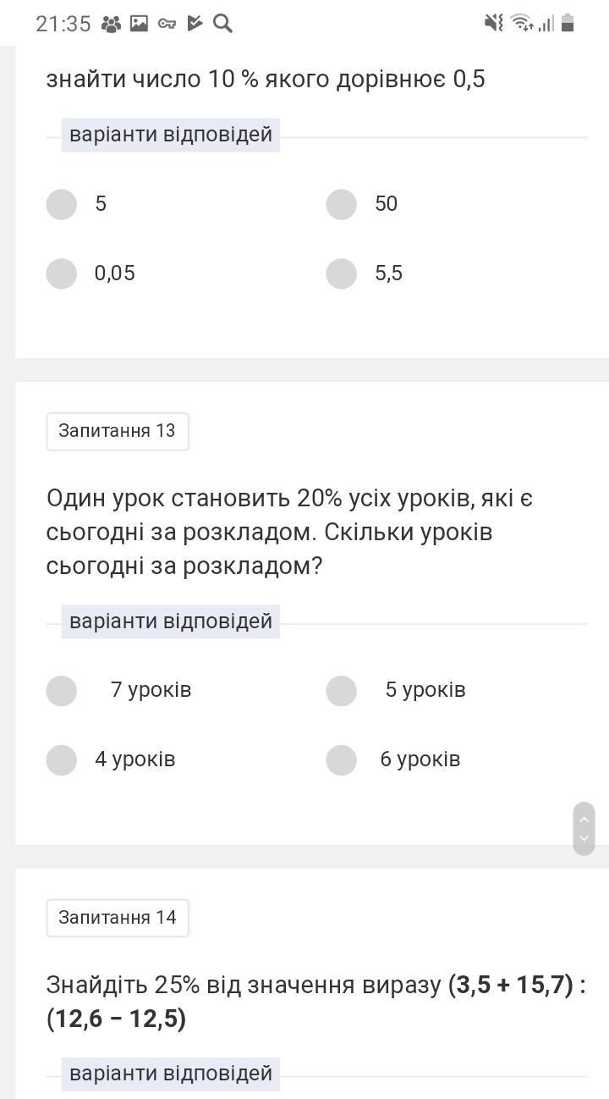Click the 'Запитання 13' label

pyautogui.click(x=117, y=431)
